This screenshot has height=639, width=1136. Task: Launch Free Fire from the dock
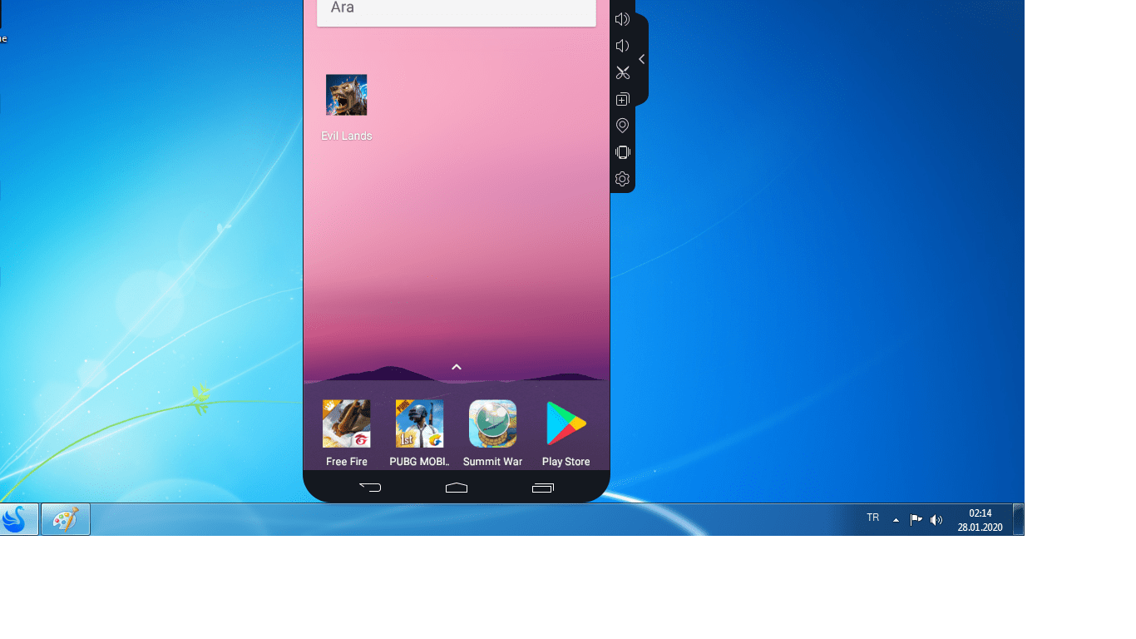[x=347, y=424]
